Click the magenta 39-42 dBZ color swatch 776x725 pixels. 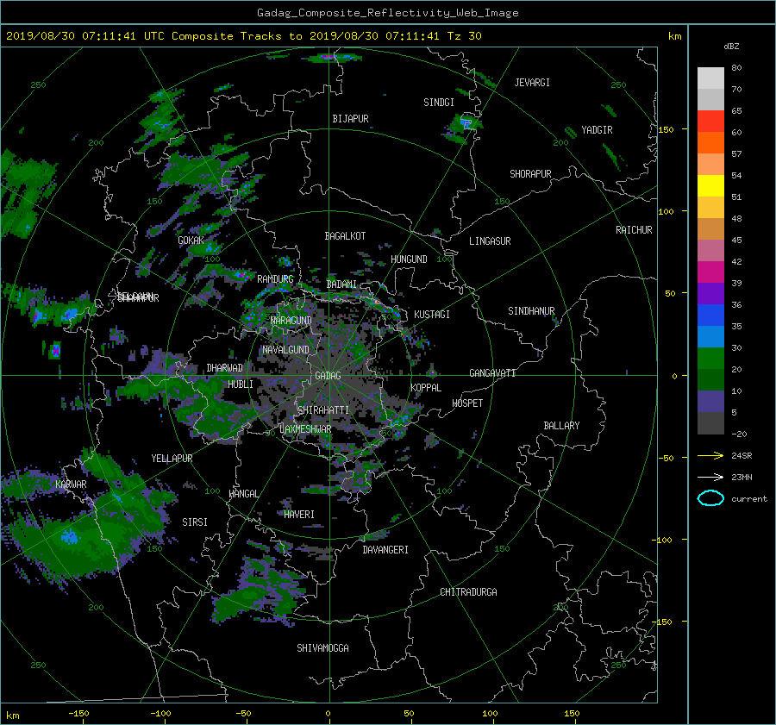(710, 272)
